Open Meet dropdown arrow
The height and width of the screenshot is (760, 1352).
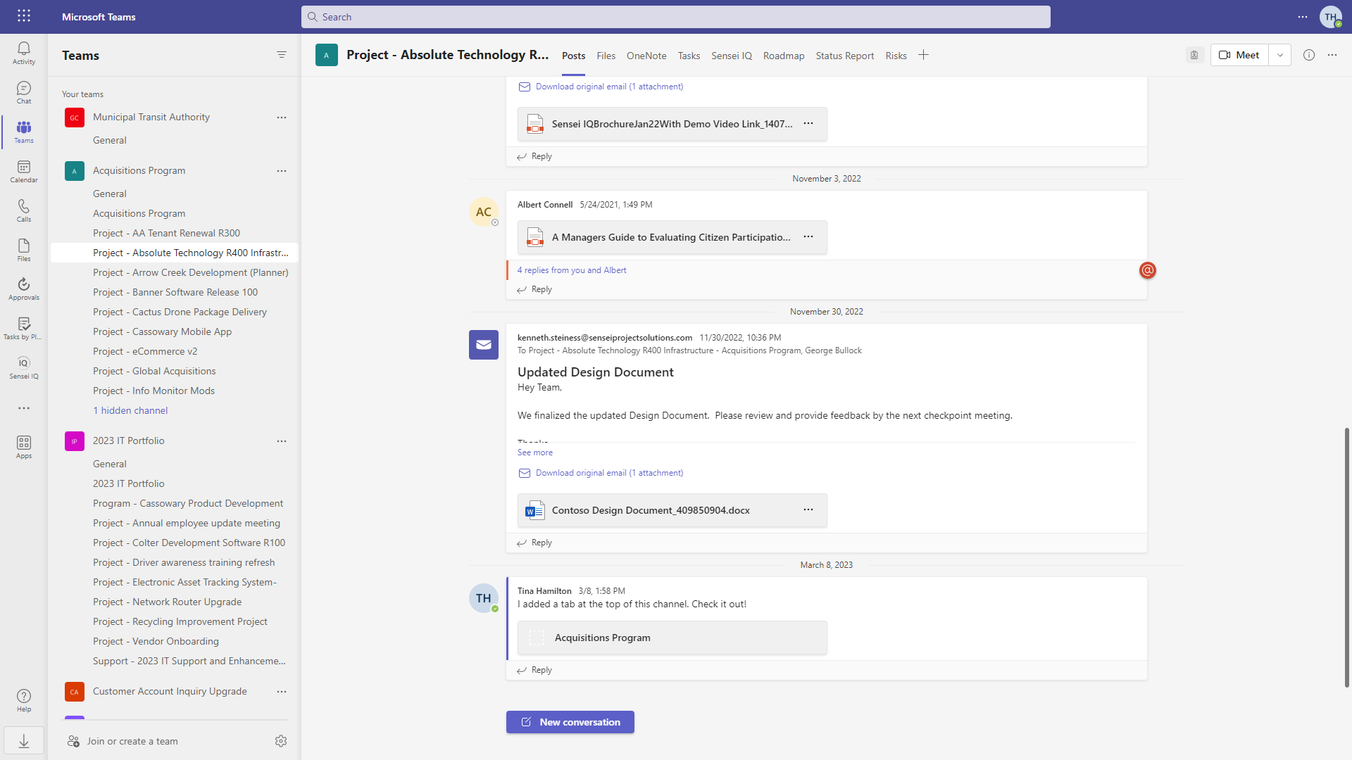pos(1280,55)
